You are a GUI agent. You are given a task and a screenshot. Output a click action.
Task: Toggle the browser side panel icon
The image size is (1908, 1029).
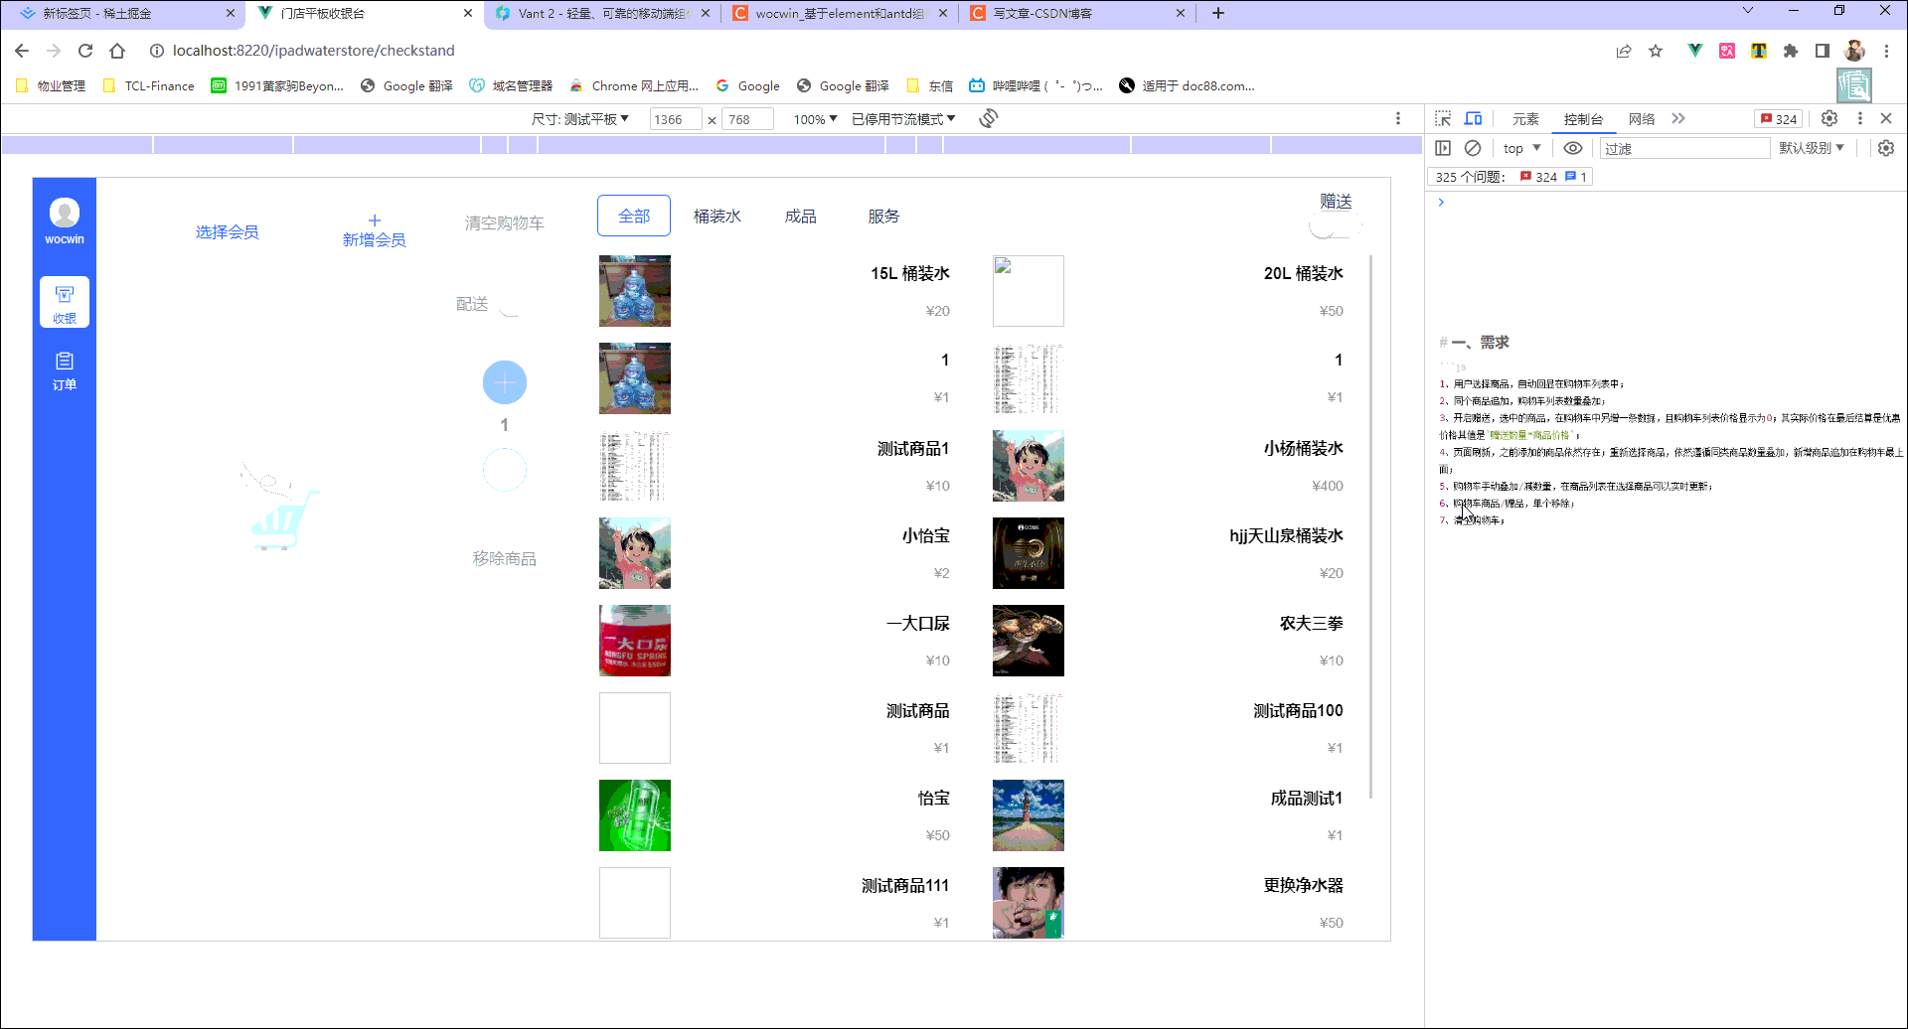point(1823,51)
